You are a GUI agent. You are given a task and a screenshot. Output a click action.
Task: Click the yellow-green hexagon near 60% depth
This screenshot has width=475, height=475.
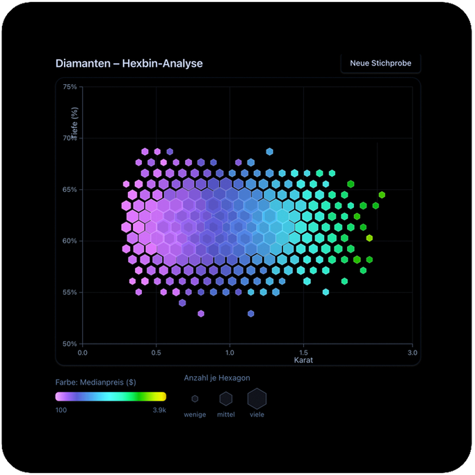click(x=369, y=238)
